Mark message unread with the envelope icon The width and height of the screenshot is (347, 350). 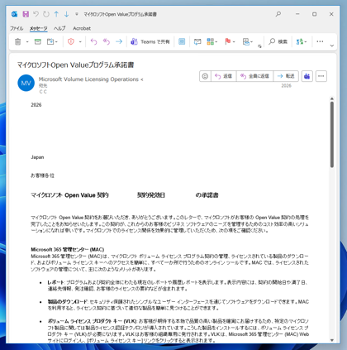197,41
